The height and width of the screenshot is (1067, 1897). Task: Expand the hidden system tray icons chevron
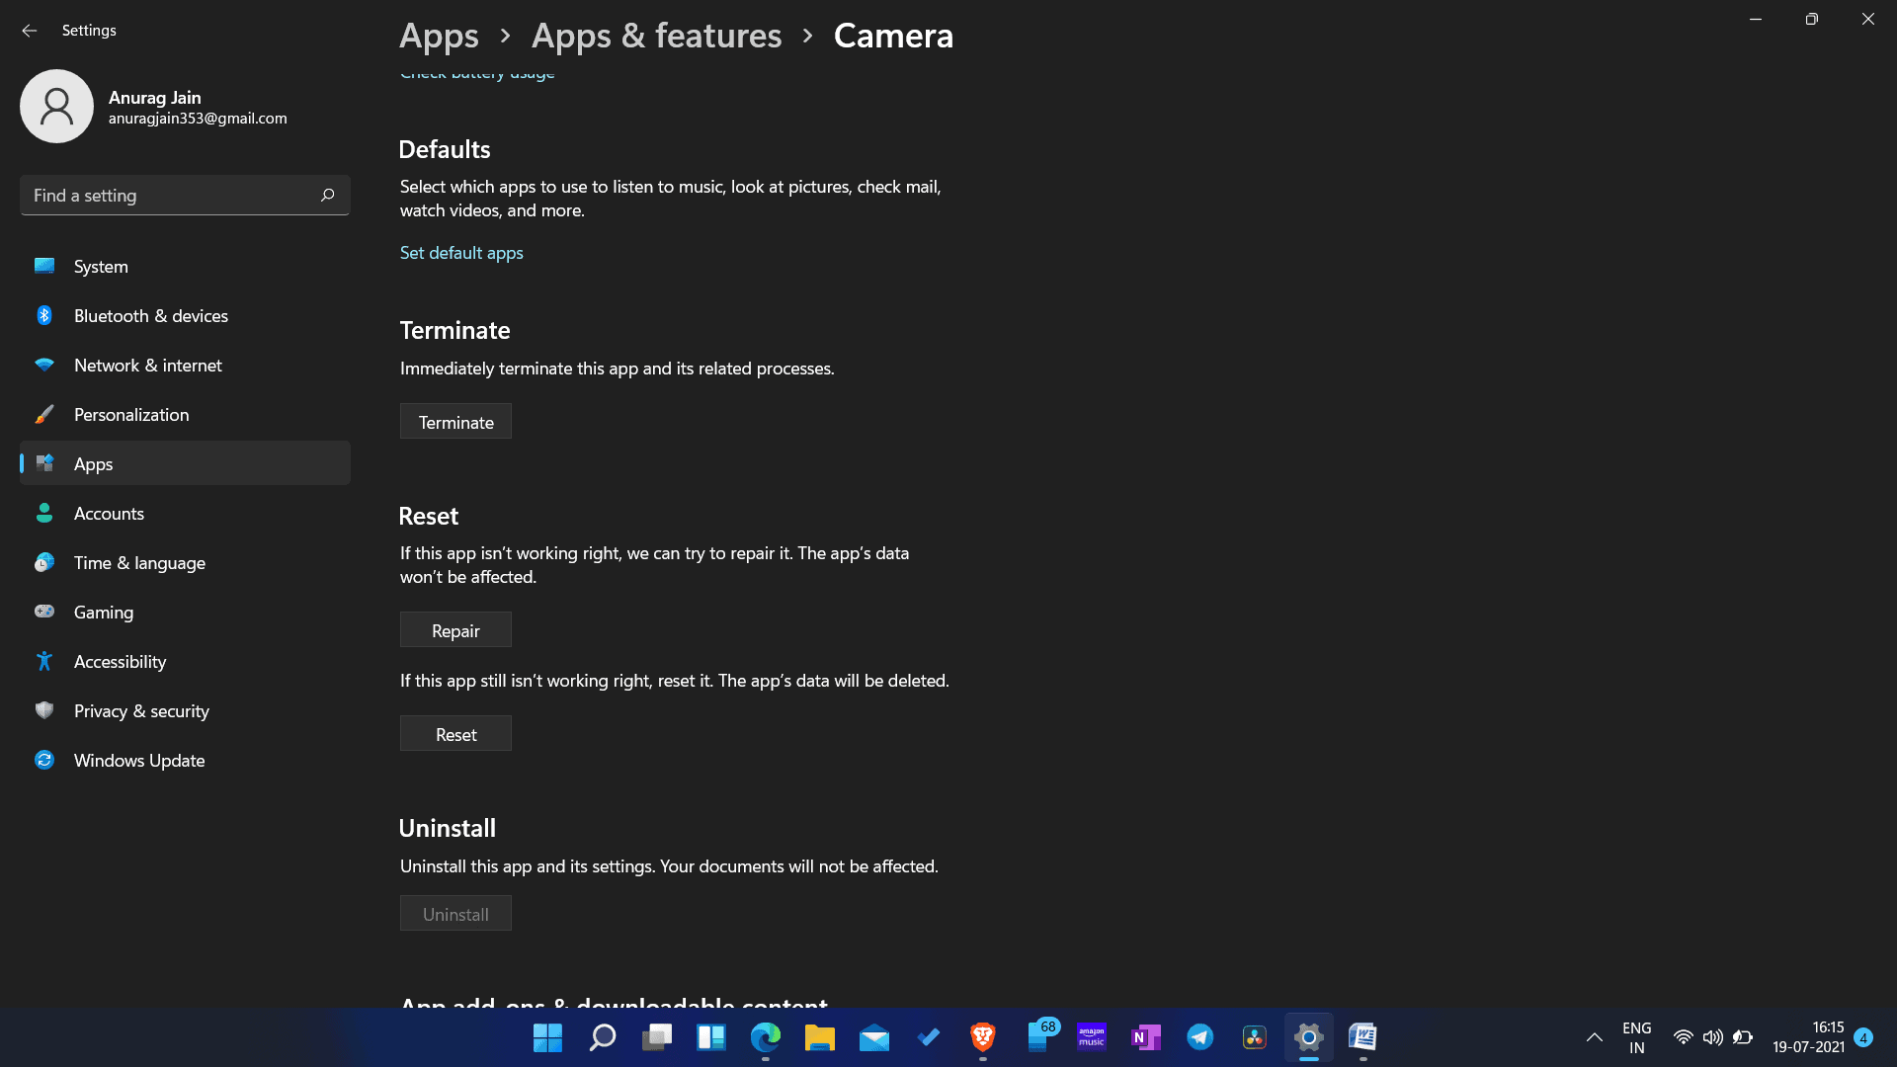[x=1594, y=1037]
